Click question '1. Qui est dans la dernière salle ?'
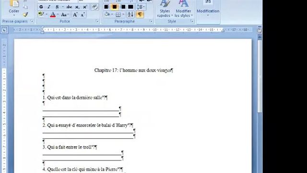The width and height of the screenshot is (307, 173). coord(74,98)
